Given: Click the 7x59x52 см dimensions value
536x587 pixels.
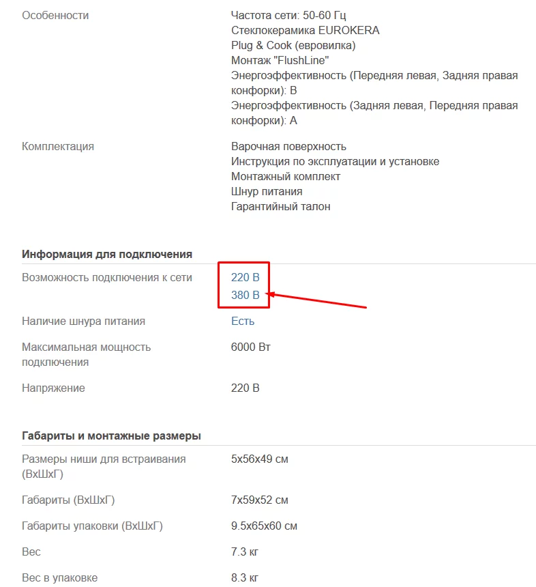Looking at the screenshot, I should [x=260, y=500].
